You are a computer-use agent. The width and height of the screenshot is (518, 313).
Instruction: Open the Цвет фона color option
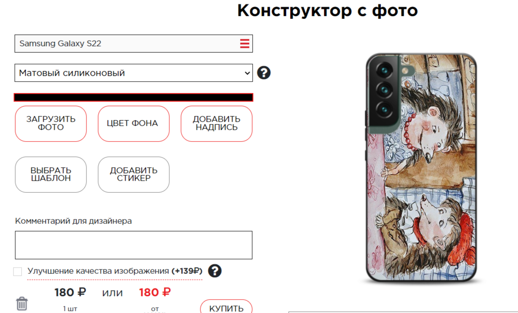pyautogui.click(x=133, y=123)
